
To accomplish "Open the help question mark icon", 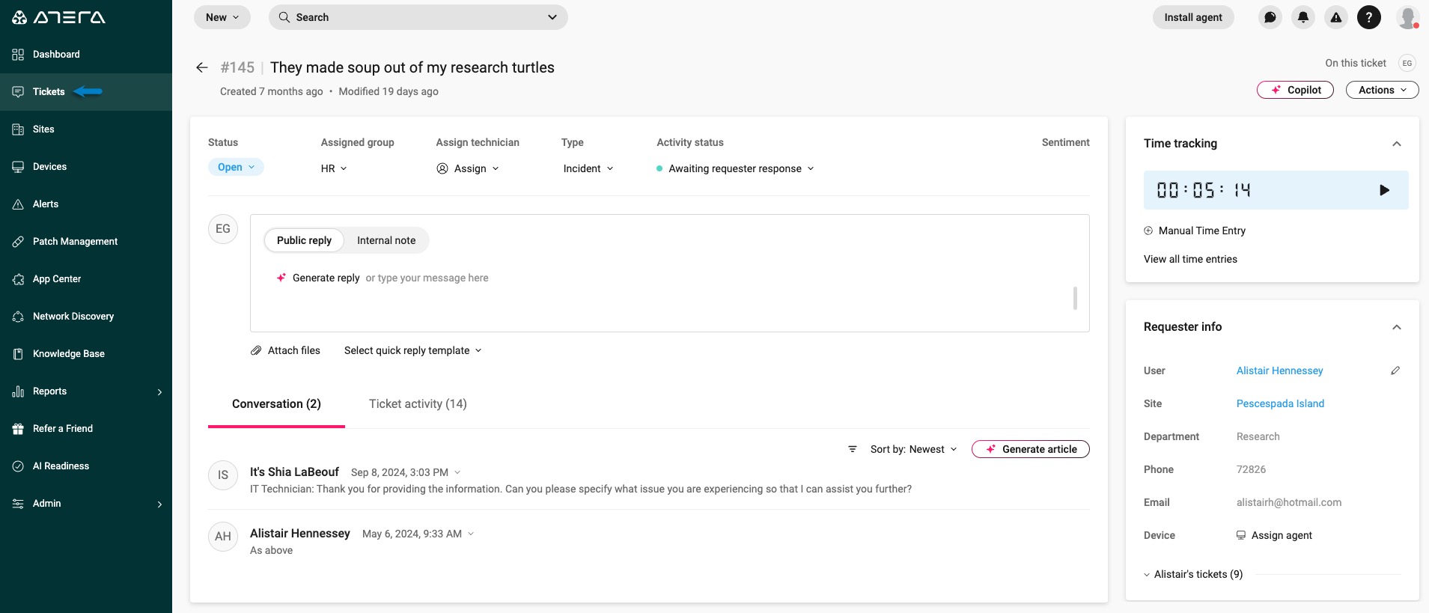I will pos(1369,17).
